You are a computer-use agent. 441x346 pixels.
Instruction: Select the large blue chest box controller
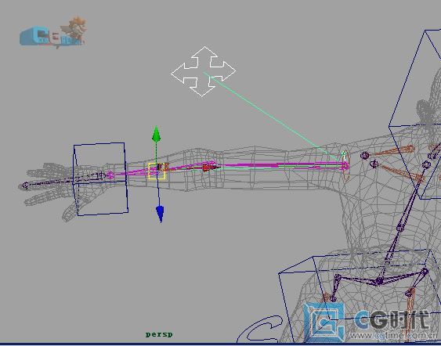(x=416, y=115)
